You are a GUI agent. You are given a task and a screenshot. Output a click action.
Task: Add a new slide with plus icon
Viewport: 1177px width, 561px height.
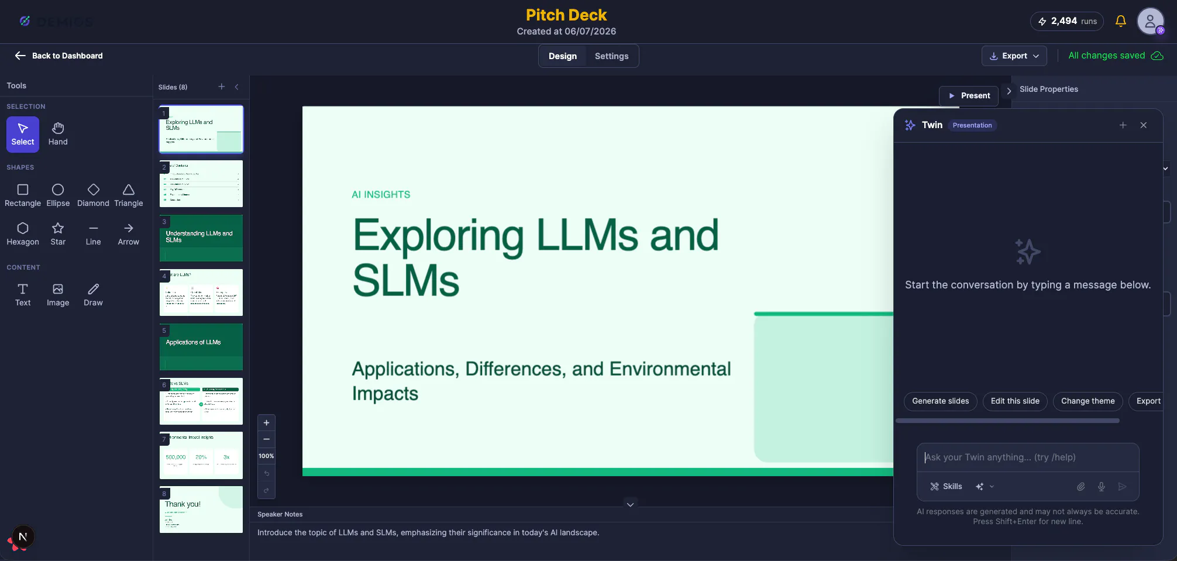pos(222,87)
